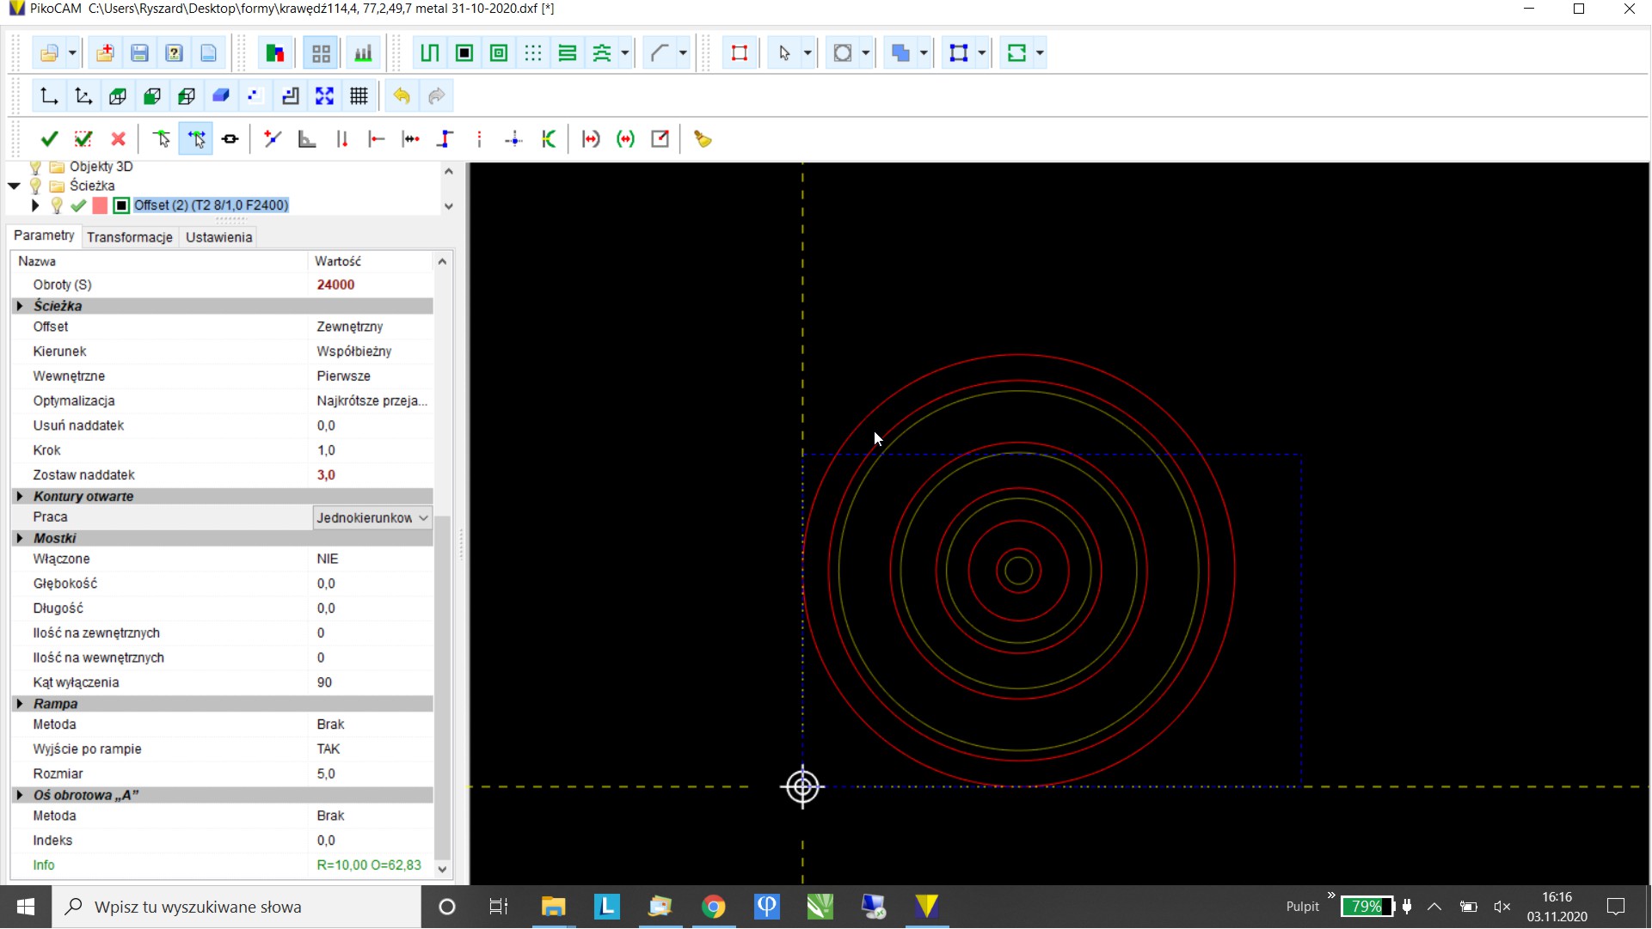Select the Offset (2) (T2 8/1,0 F2400) tree item
Viewport: 1652px width, 929px height.
coord(212,205)
